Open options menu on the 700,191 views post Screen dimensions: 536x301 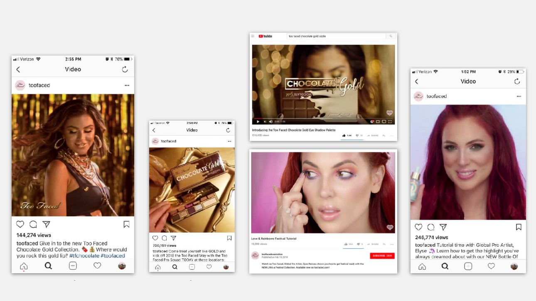229,141
